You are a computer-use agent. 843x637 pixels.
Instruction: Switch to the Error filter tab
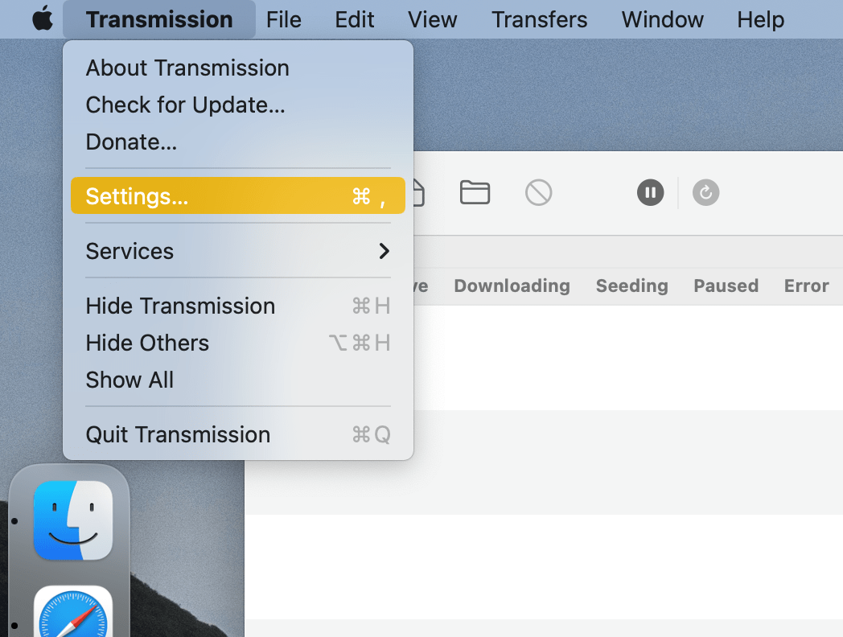point(805,286)
